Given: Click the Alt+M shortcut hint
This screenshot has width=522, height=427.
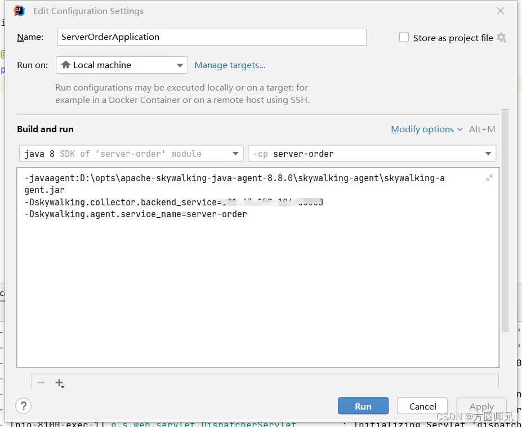Looking at the screenshot, I should tap(482, 129).
